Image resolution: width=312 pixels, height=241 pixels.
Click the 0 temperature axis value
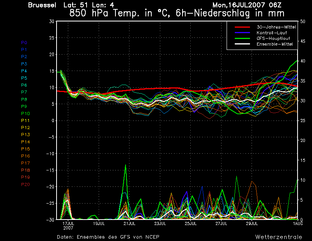[x=53, y=120]
